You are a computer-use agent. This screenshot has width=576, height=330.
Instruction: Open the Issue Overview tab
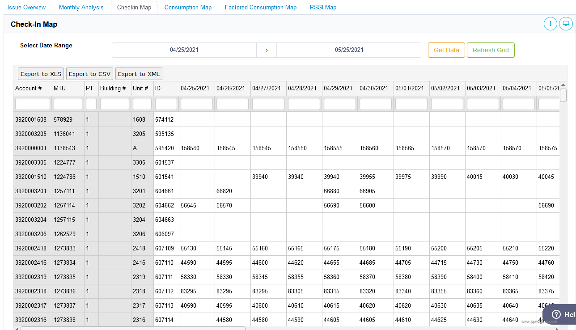[x=26, y=8]
